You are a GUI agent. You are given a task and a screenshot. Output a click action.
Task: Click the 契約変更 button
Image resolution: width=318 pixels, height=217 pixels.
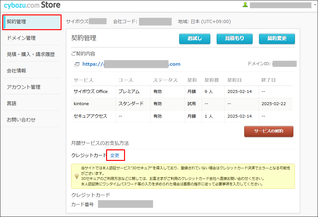[x=277, y=38]
